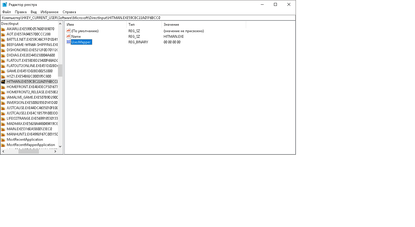Click the open folder icon of HITMAN.EXE key
This screenshot has height=227, width=415.
click(x=3, y=82)
